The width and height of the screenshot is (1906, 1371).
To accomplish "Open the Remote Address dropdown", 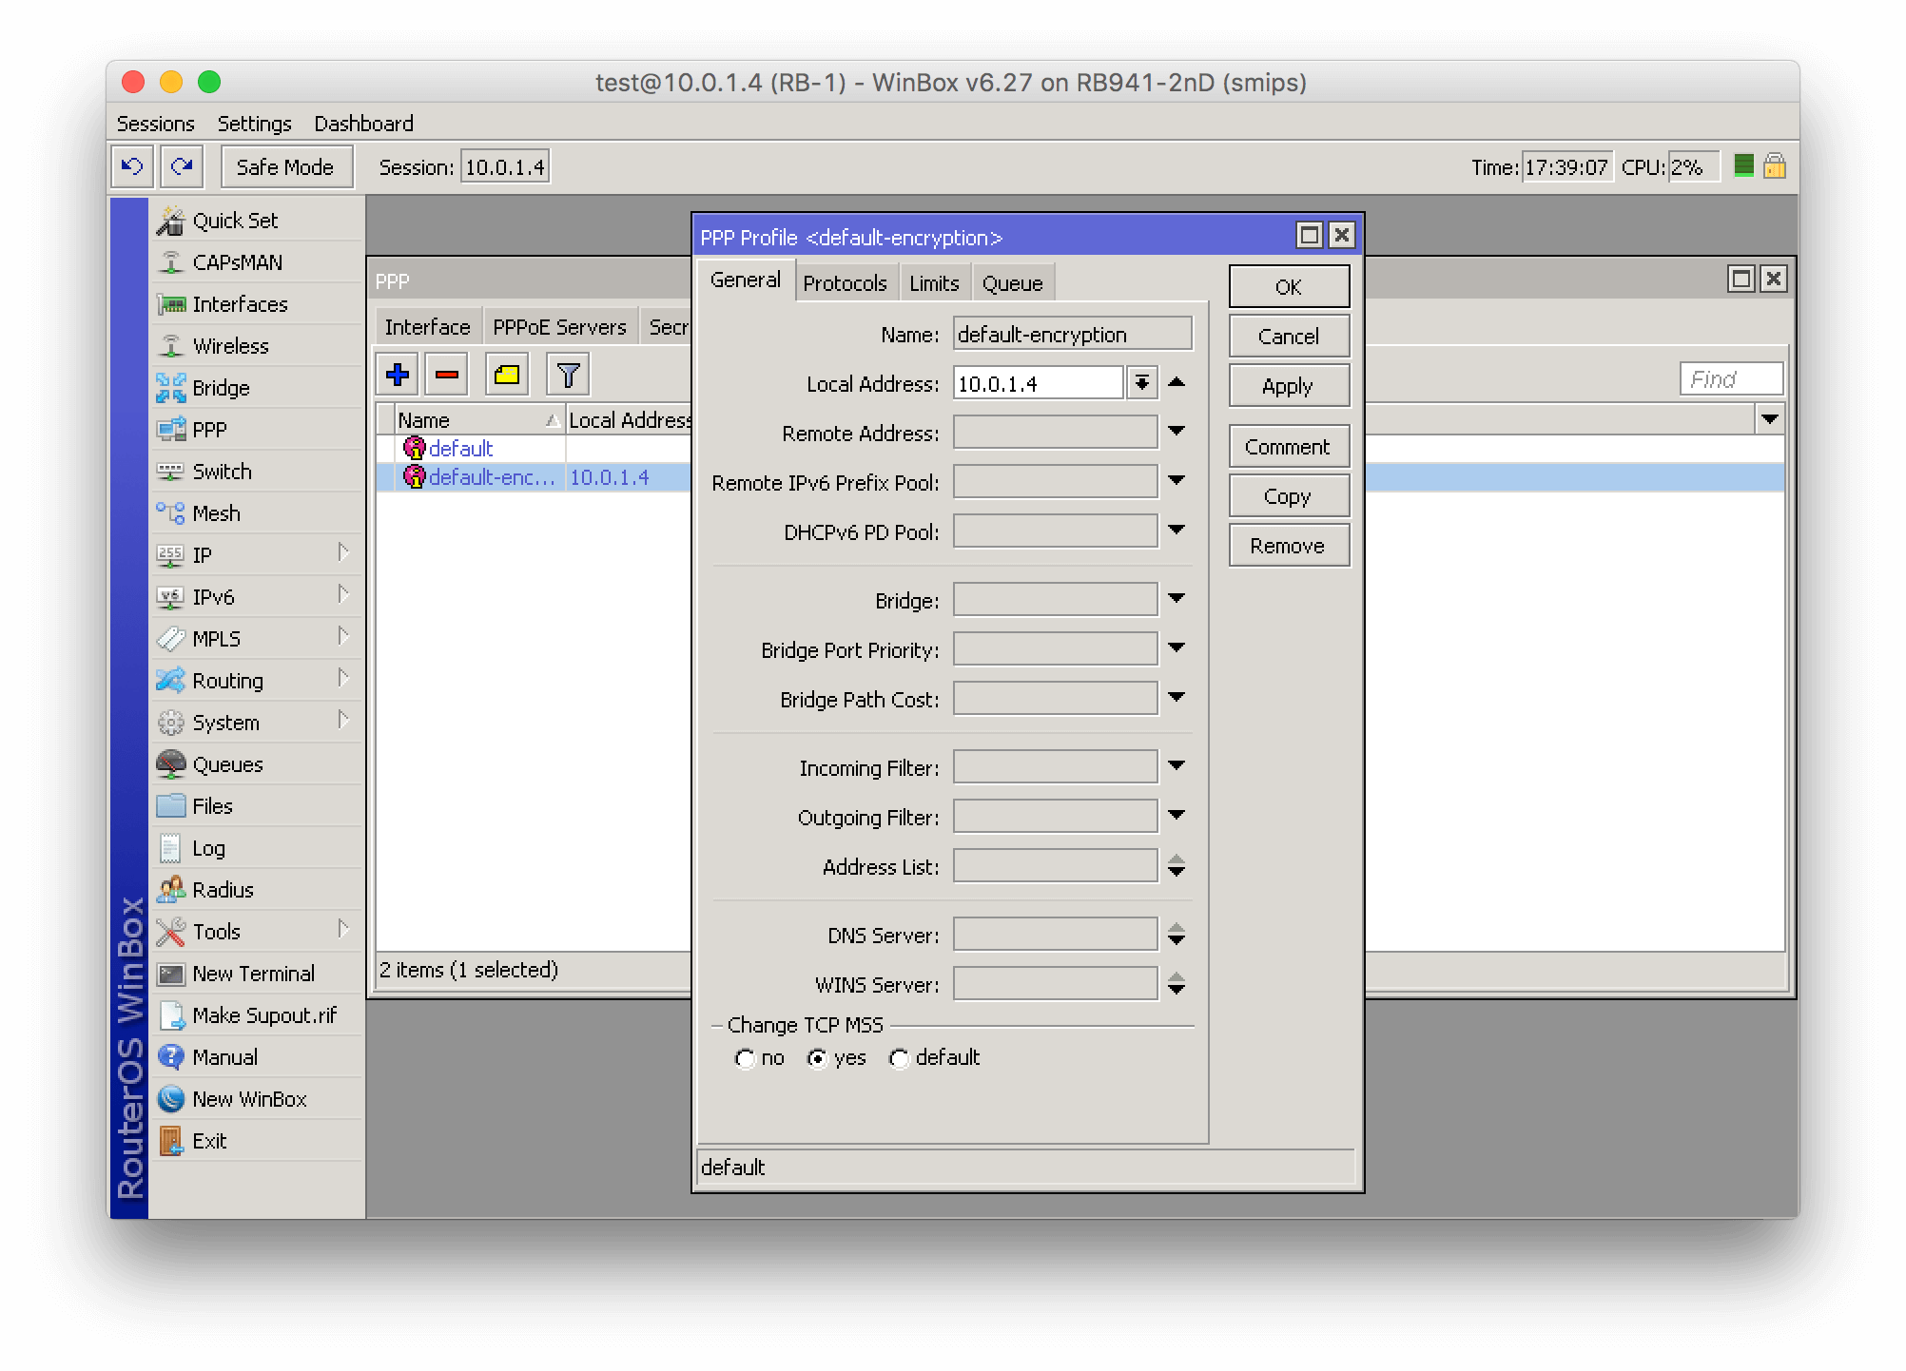I will (x=1177, y=432).
